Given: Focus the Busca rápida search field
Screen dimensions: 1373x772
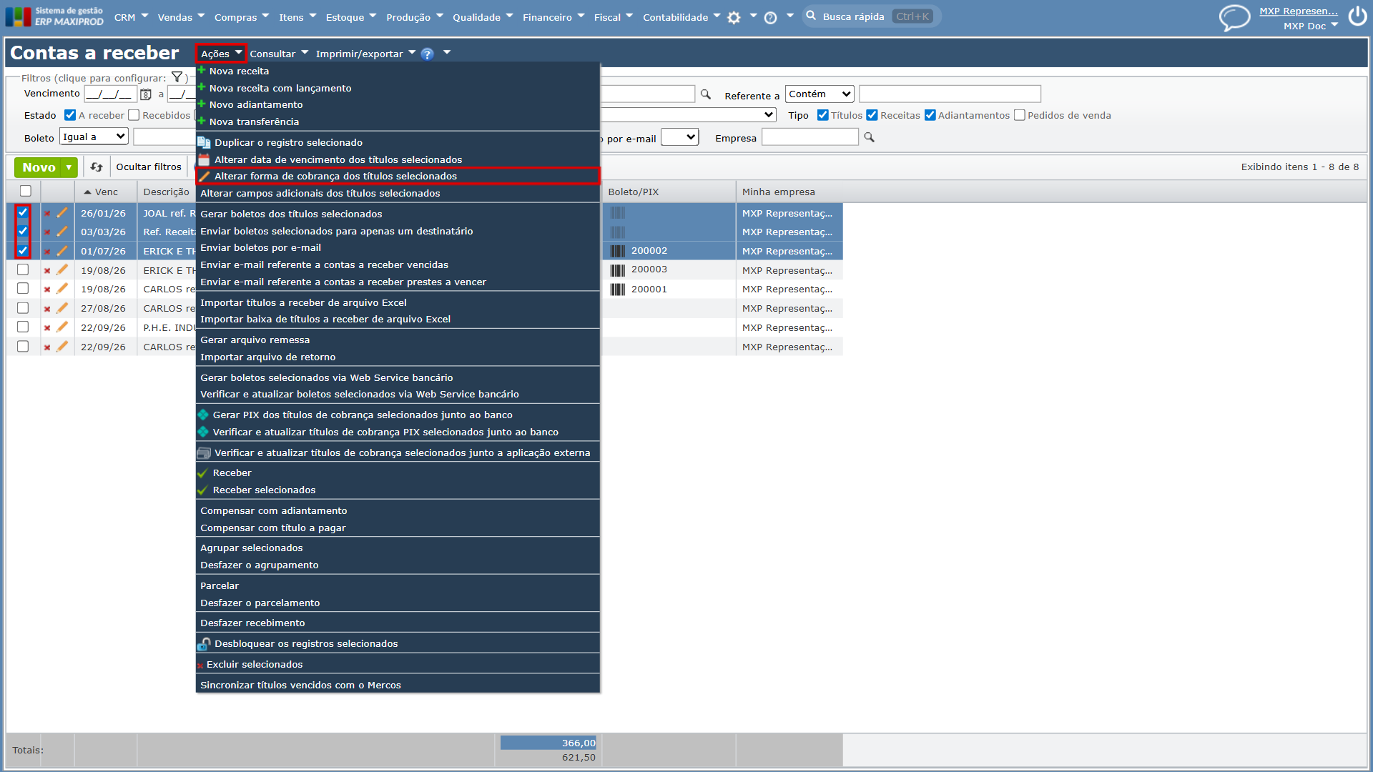Looking at the screenshot, I should point(871,16).
